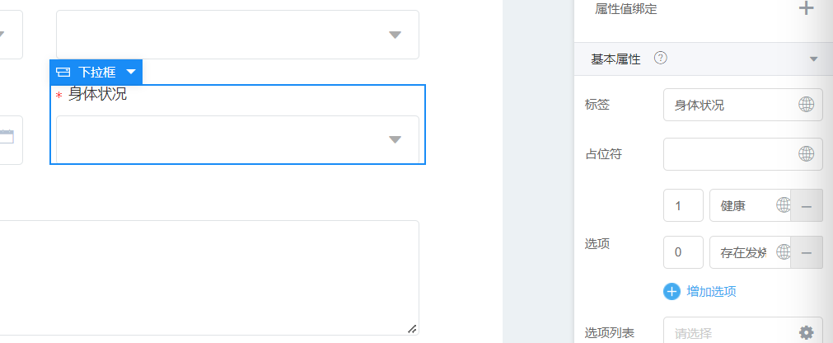The image size is (833, 343).
Task: Click the 增加选项 link
Action: [x=711, y=291]
